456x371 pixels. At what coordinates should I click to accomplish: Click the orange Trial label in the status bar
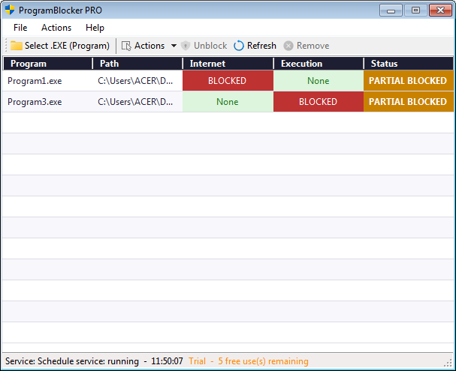coord(197,361)
